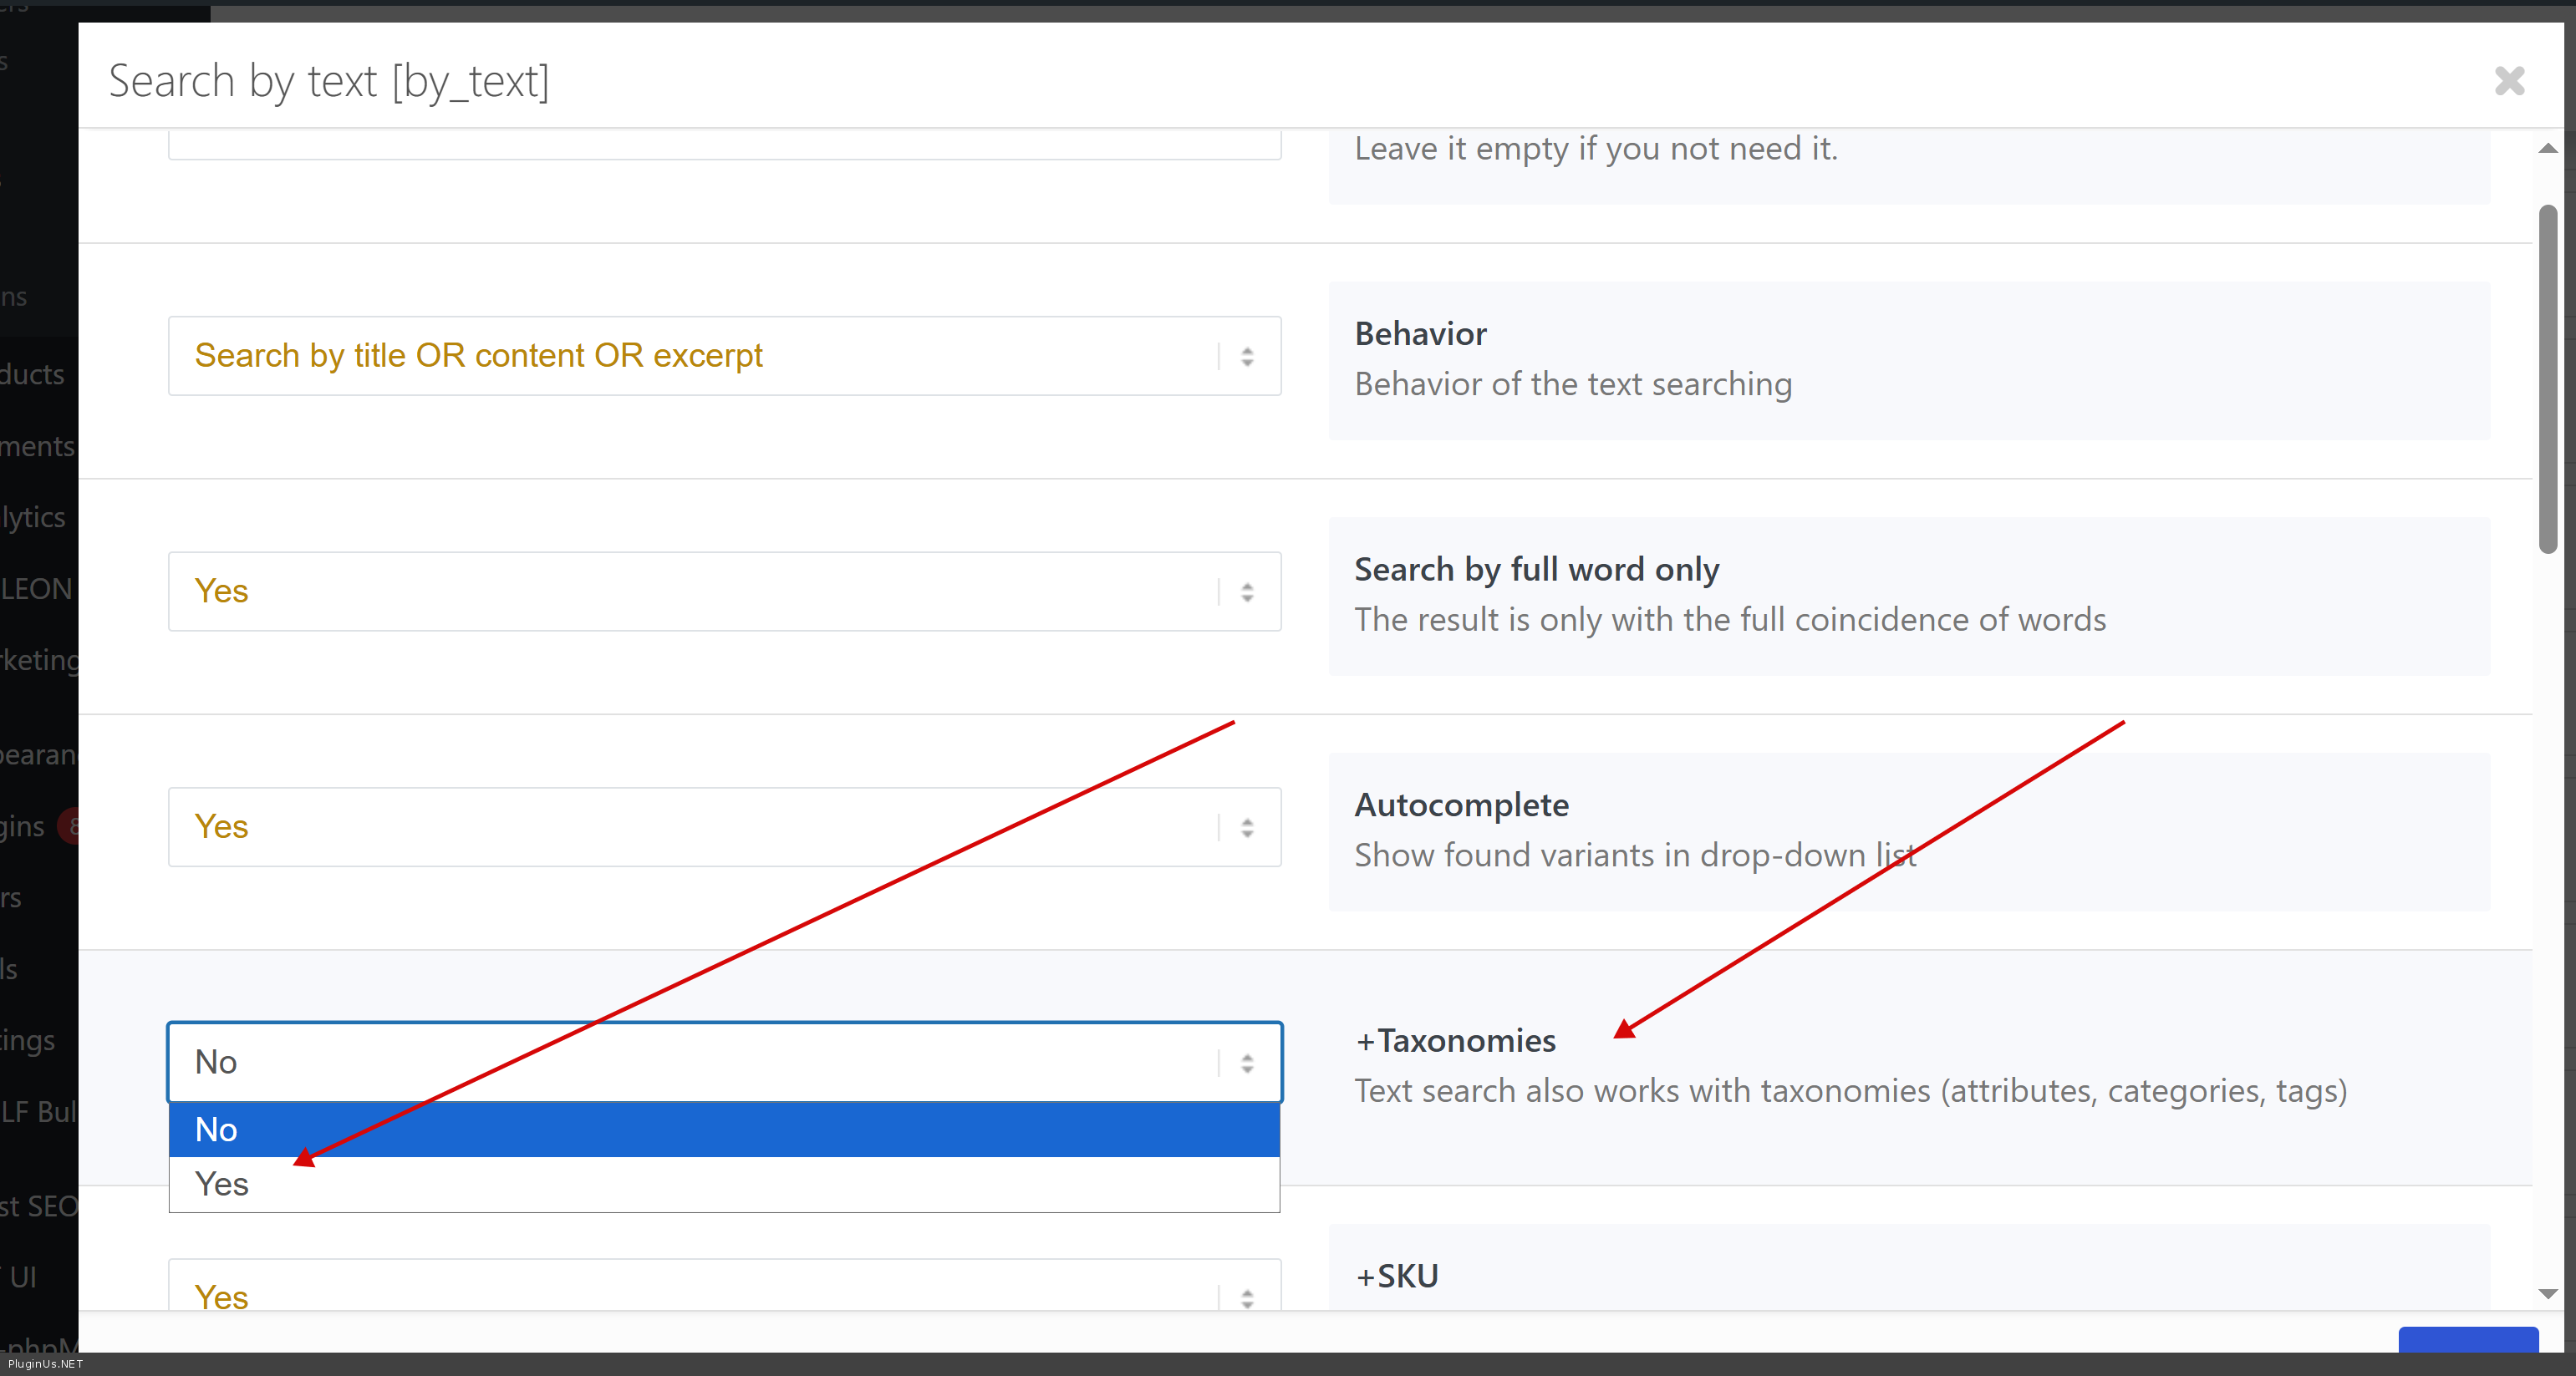Image resolution: width=2576 pixels, height=1376 pixels.
Task: Click the dialog's vertical scrollbar thumb
Action: click(2547, 380)
